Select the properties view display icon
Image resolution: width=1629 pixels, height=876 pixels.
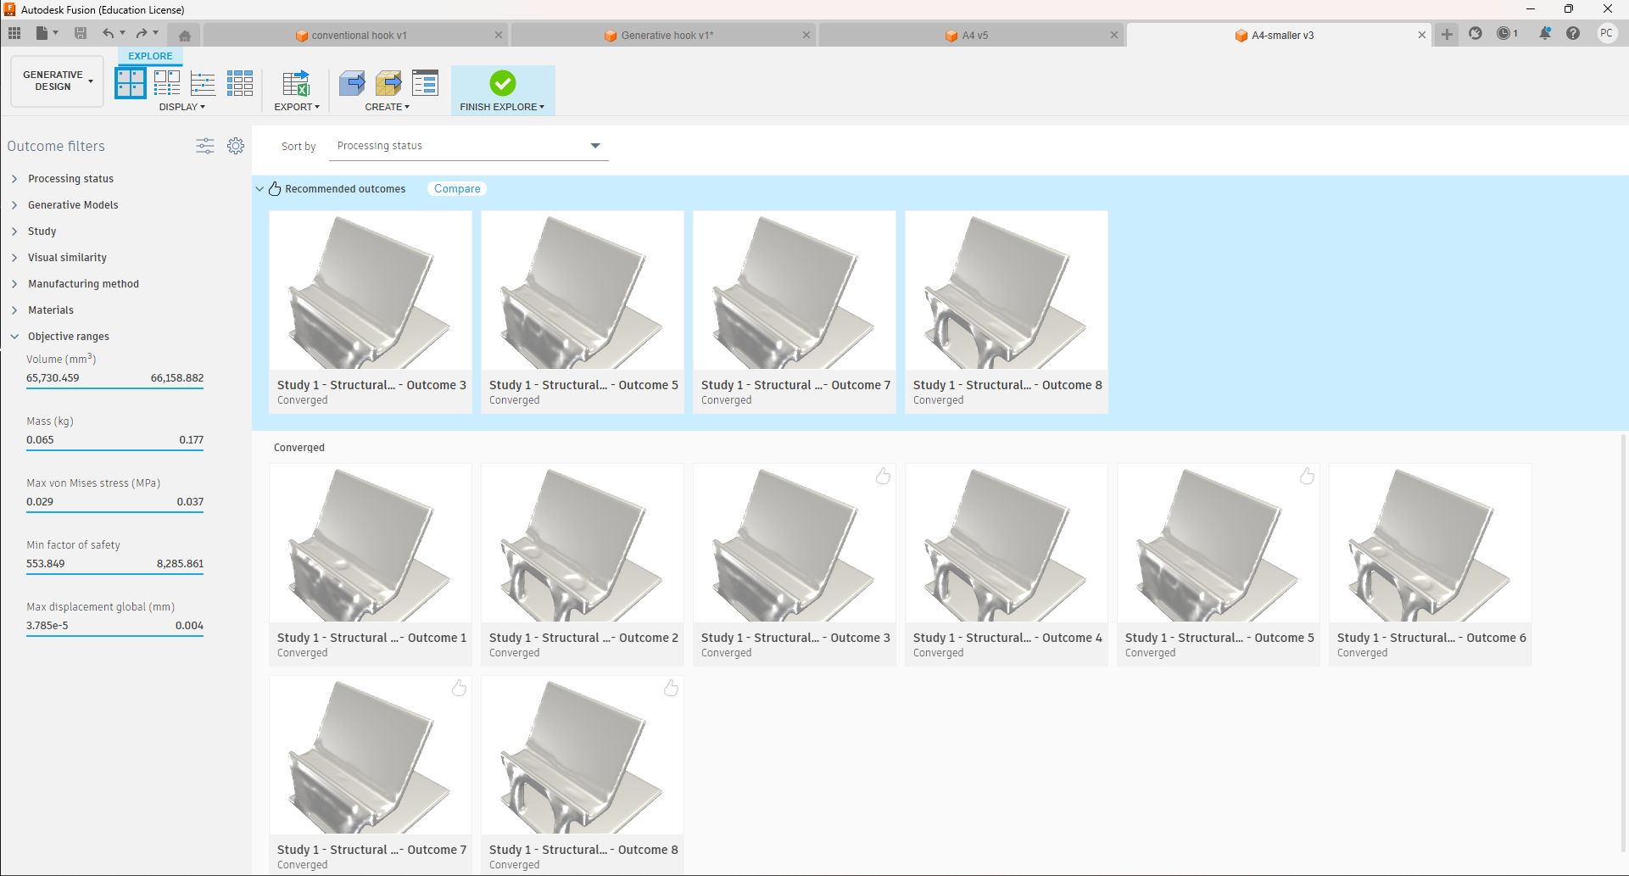point(167,83)
